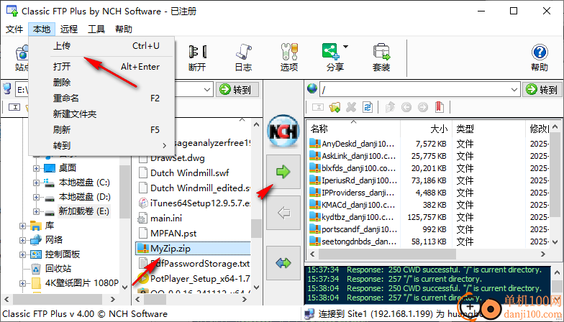Screen dimensions: 564x322
Task: Click the blue-green synchronize arrows button
Action: click(283, 263)
